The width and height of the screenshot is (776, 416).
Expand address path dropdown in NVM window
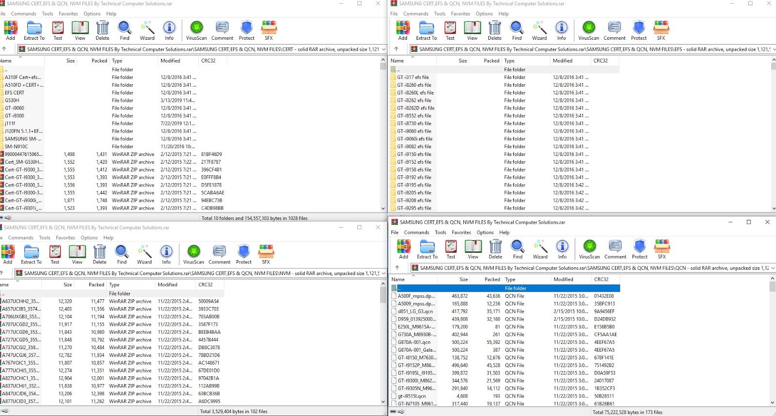384,273
